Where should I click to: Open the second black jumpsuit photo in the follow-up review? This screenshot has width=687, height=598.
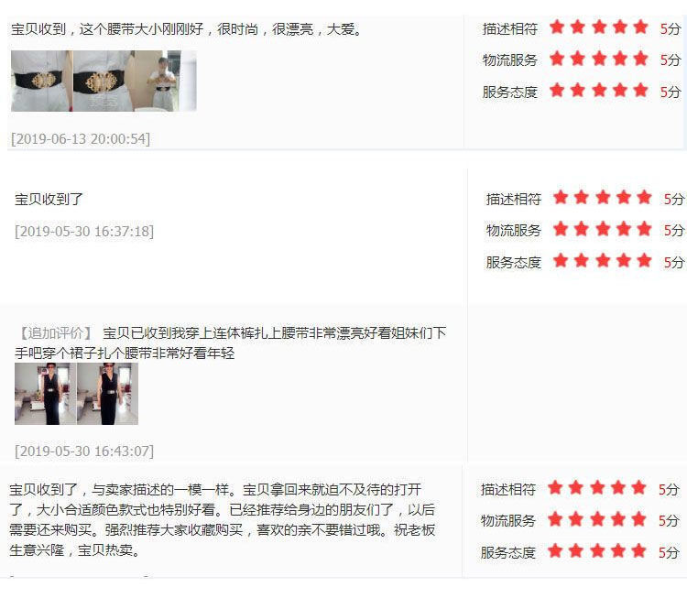pos(107,394)
